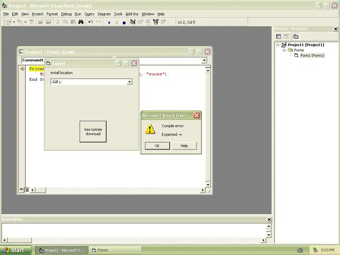Screen dimensions: 340x255
Task: Select Form1 (Form1) in project tree
Action: pos(312,55)
